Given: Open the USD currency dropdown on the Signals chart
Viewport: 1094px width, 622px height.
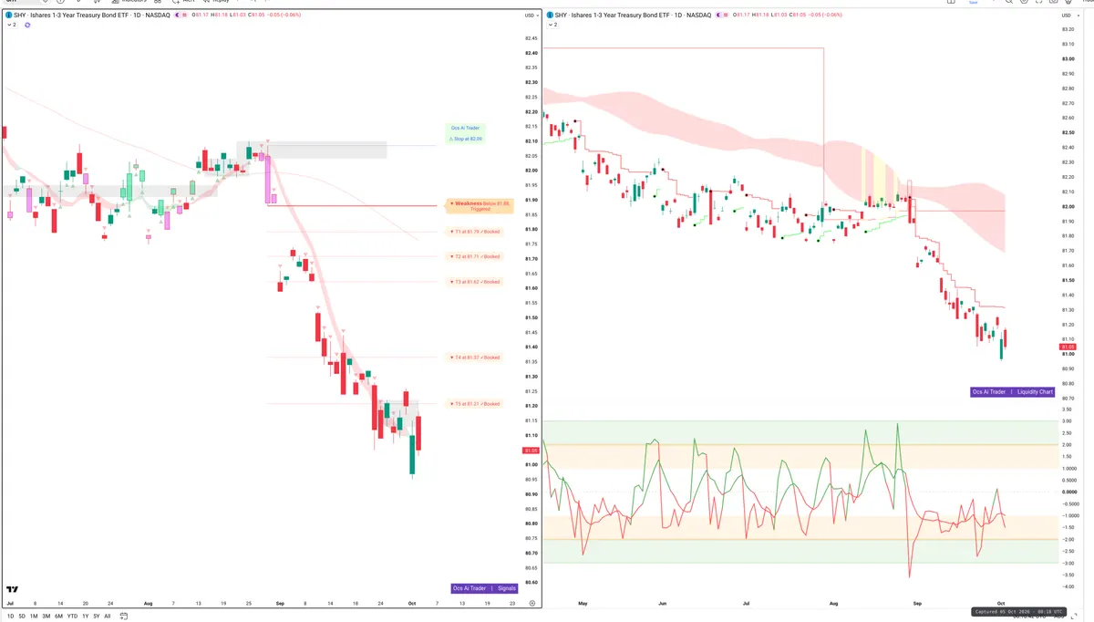Looking at the screenshot, I should point(531,16).
